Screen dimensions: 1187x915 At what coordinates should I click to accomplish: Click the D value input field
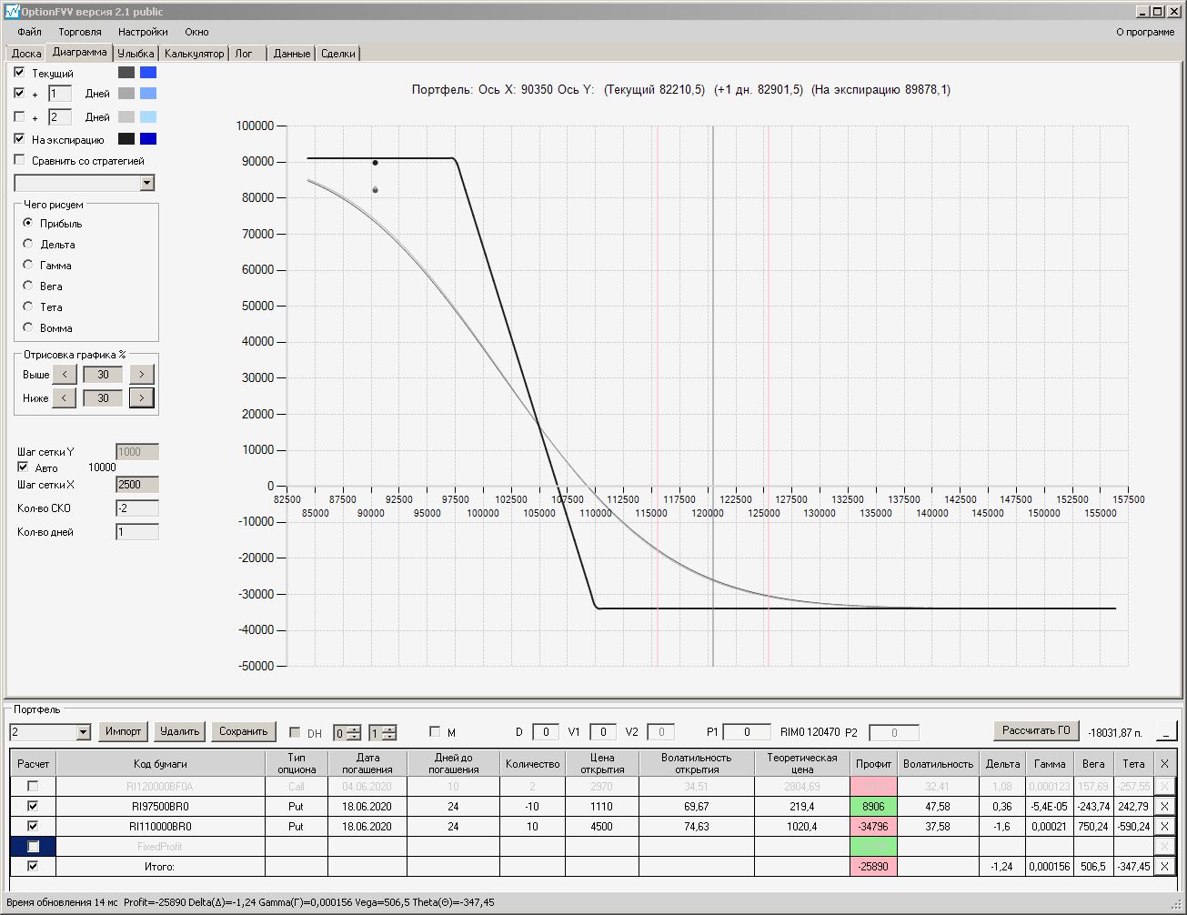(x=545, y=732)
